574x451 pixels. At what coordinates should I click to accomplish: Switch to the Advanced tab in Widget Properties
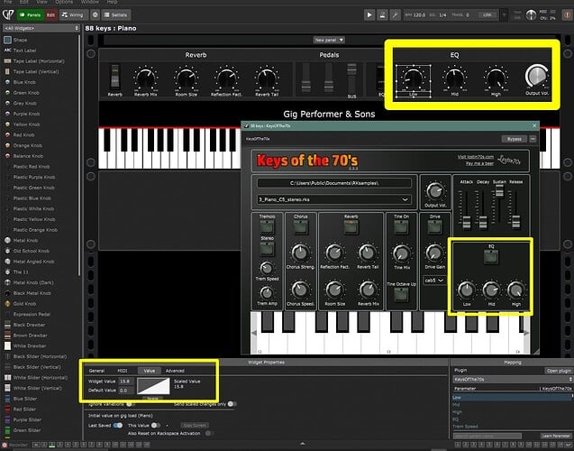pyautogui.click(x=175, y=370)
